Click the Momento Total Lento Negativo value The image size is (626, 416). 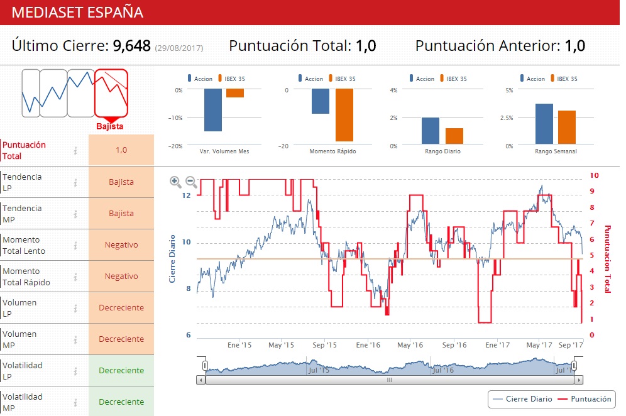121,244
